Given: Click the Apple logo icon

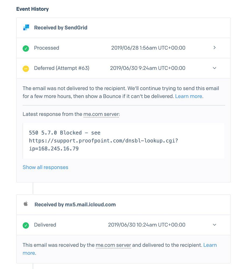Looking at the screenshot, I should pyautogui.click(x=26, y=204).
